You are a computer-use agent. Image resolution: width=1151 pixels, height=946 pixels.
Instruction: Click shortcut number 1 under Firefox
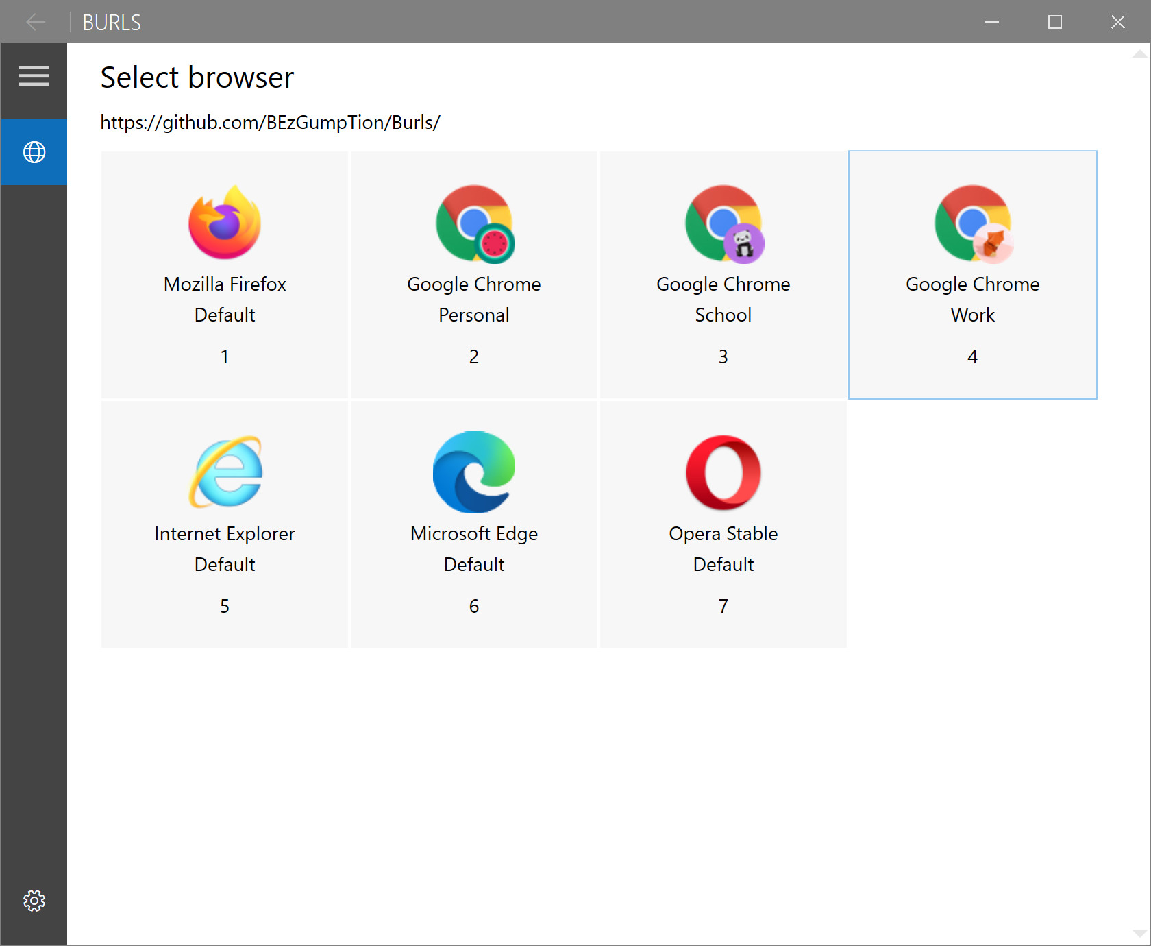coord(225,356)
